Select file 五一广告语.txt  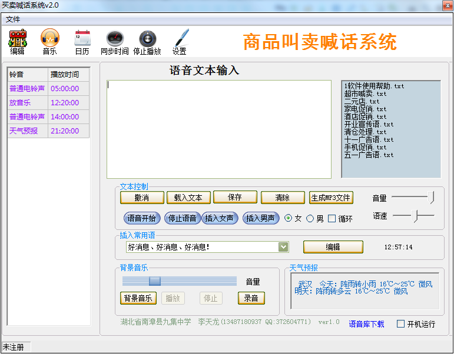(x=369, y=155)
